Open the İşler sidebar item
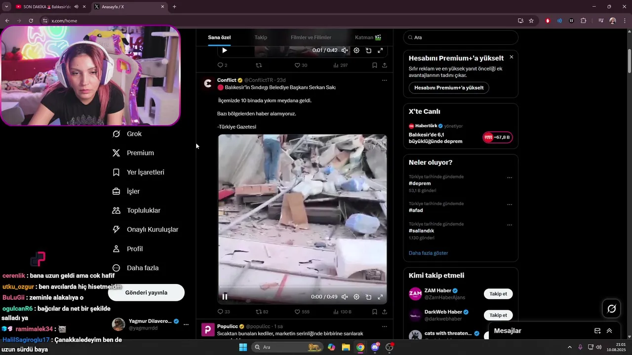The image size is (632, 355). coord(126,191)
